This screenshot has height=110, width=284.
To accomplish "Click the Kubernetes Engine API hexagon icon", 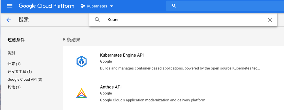I will (x=82, y=61).
